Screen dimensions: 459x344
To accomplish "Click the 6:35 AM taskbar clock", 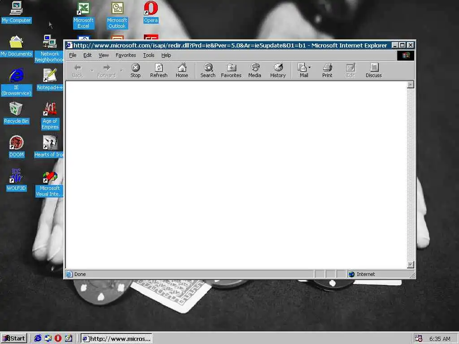I will [x=440, y=339].
